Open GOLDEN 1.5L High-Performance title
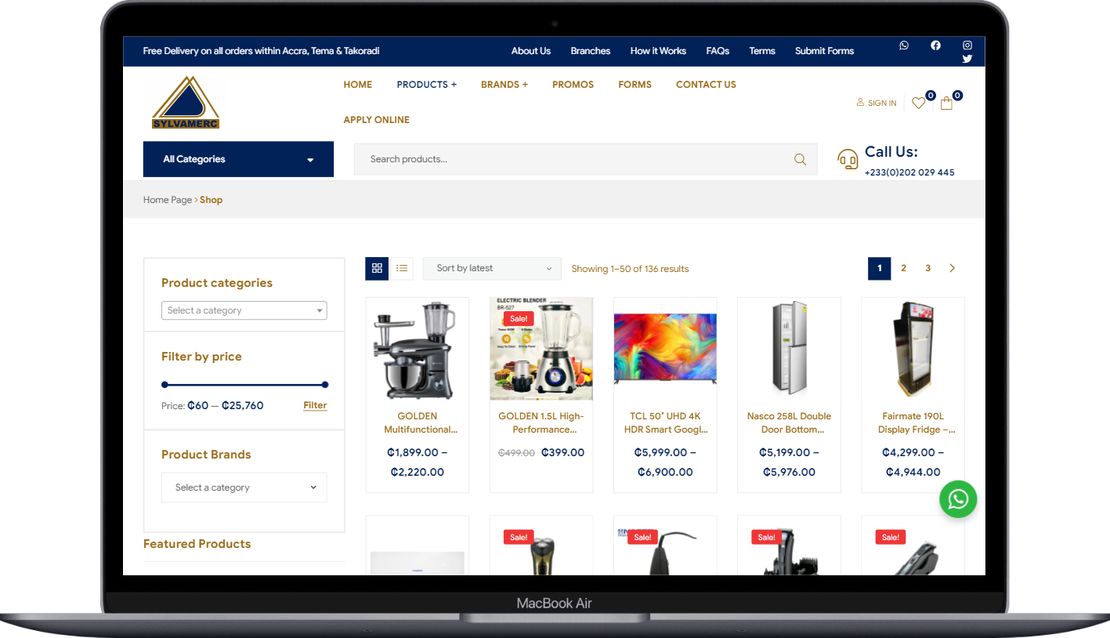 (x=541, y=422)
